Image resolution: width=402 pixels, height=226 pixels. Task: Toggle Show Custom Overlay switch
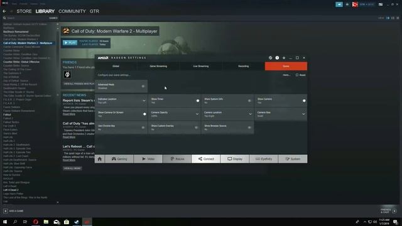196,127
